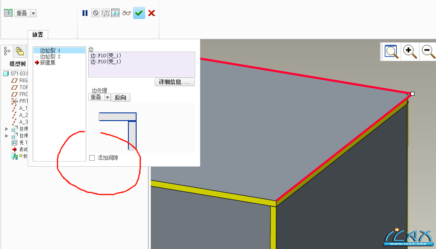The image size is (436, 249).
Task: Click the pause feature icon
Action: point(85,13)
